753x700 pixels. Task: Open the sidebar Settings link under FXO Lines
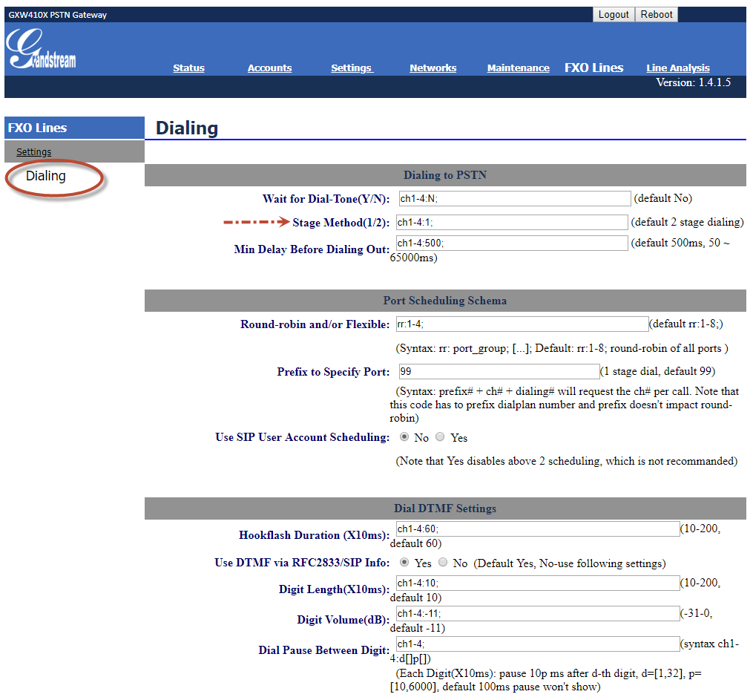click(x=33, y=152)
